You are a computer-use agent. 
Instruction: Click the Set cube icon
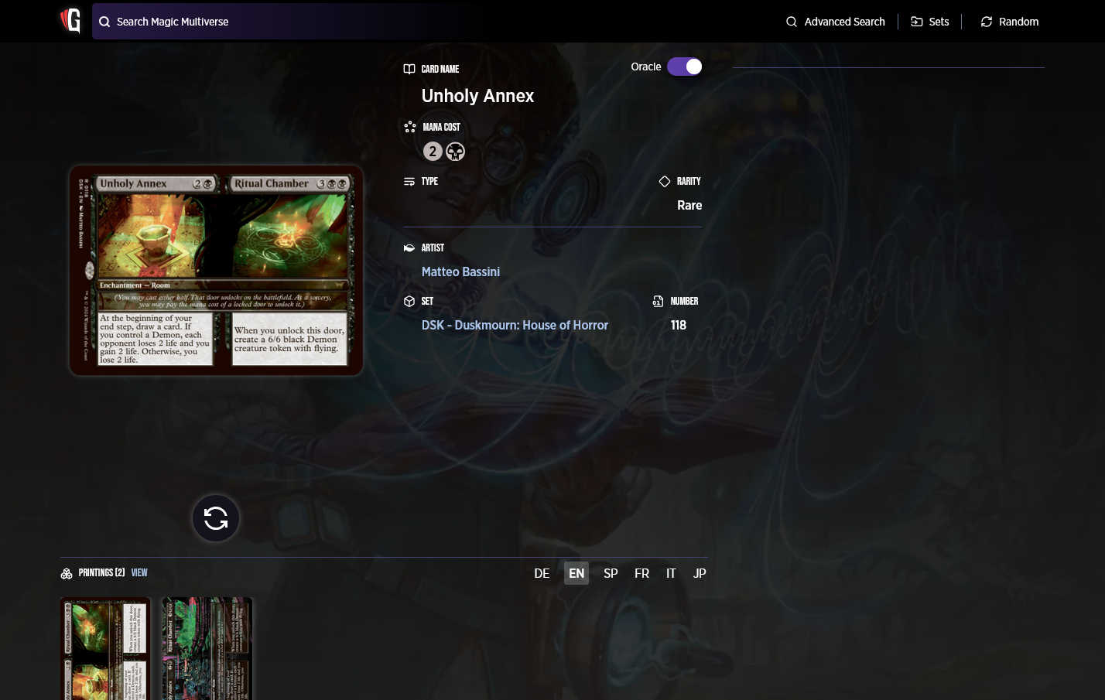coord(409,301)
